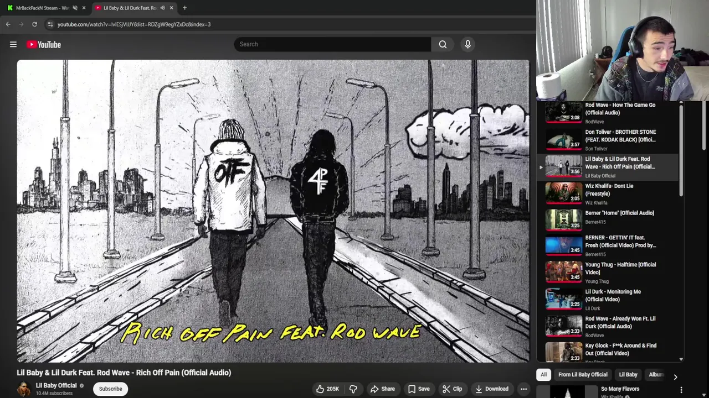709x398 pixels.
Task: Switch to the MrBackPackN Stream tab
Action: click(x=42, y=8)
